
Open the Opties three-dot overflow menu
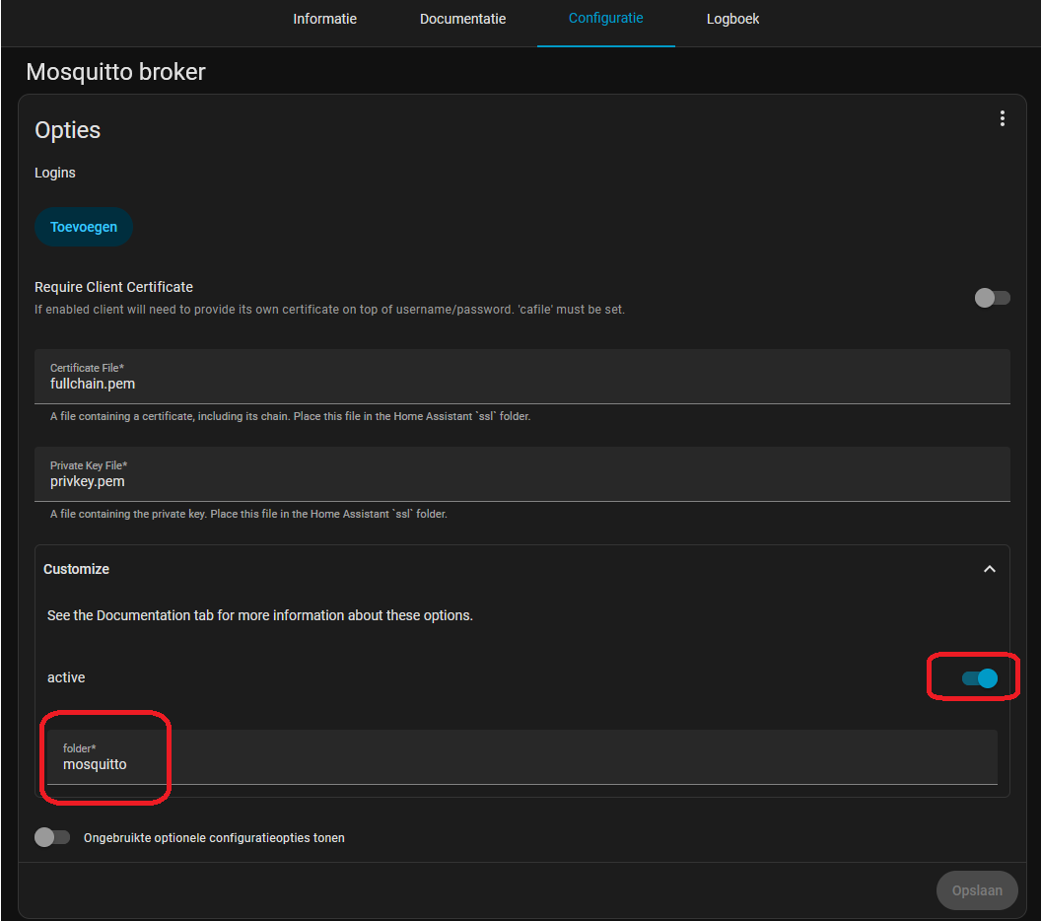click(x=1002, y=119)
